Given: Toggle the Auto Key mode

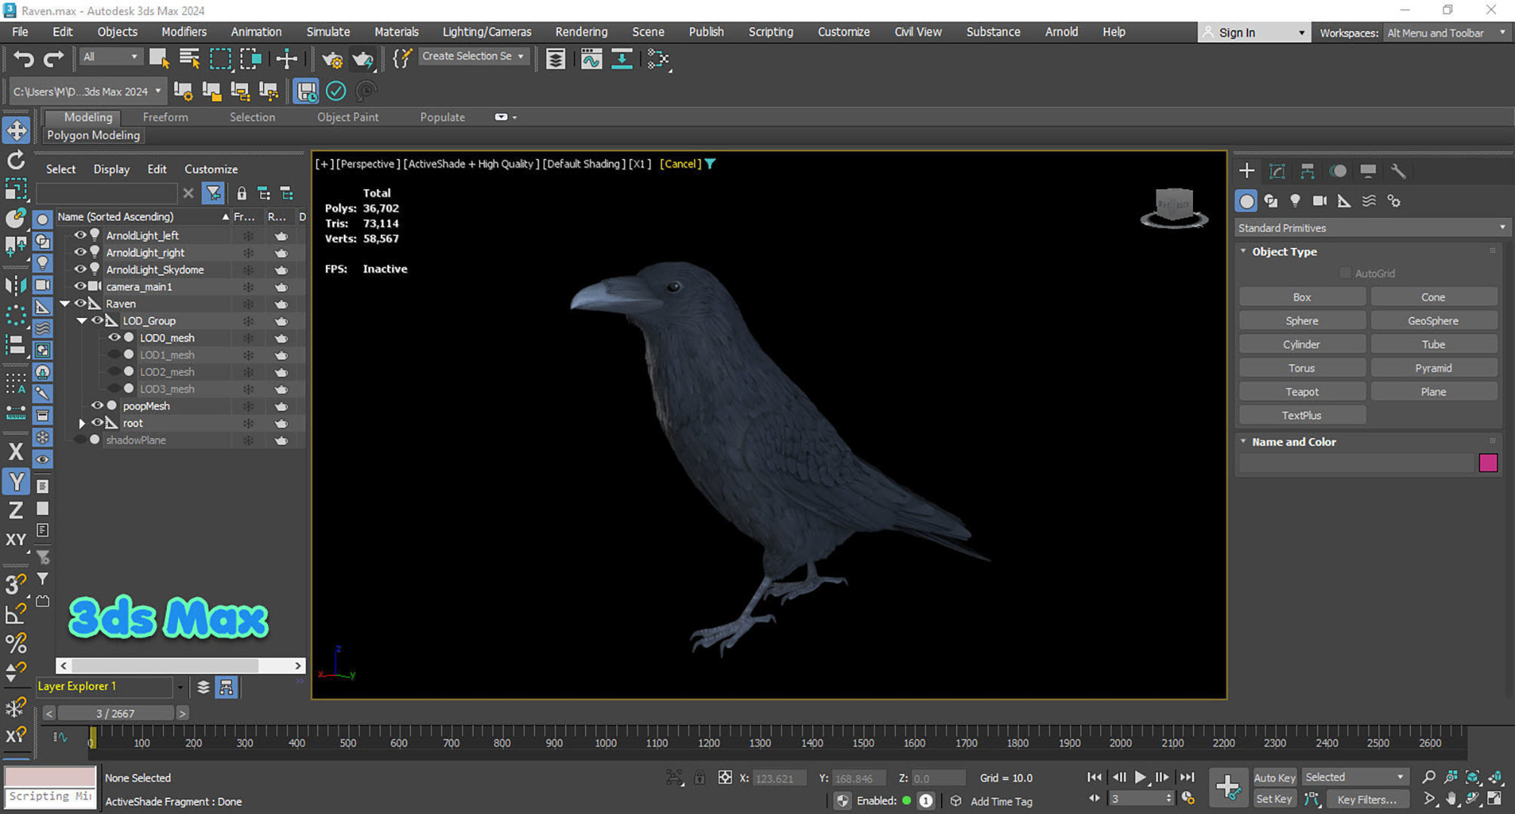Looking at the screenshot, I should 1274,777.
